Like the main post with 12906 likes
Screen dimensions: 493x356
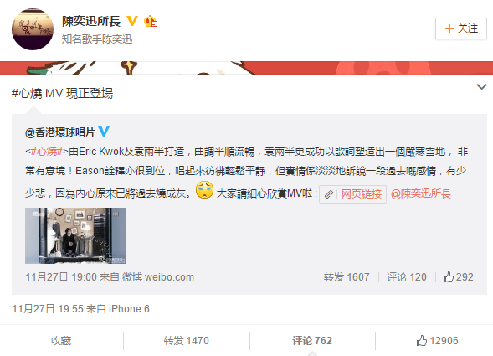(438, 341)
